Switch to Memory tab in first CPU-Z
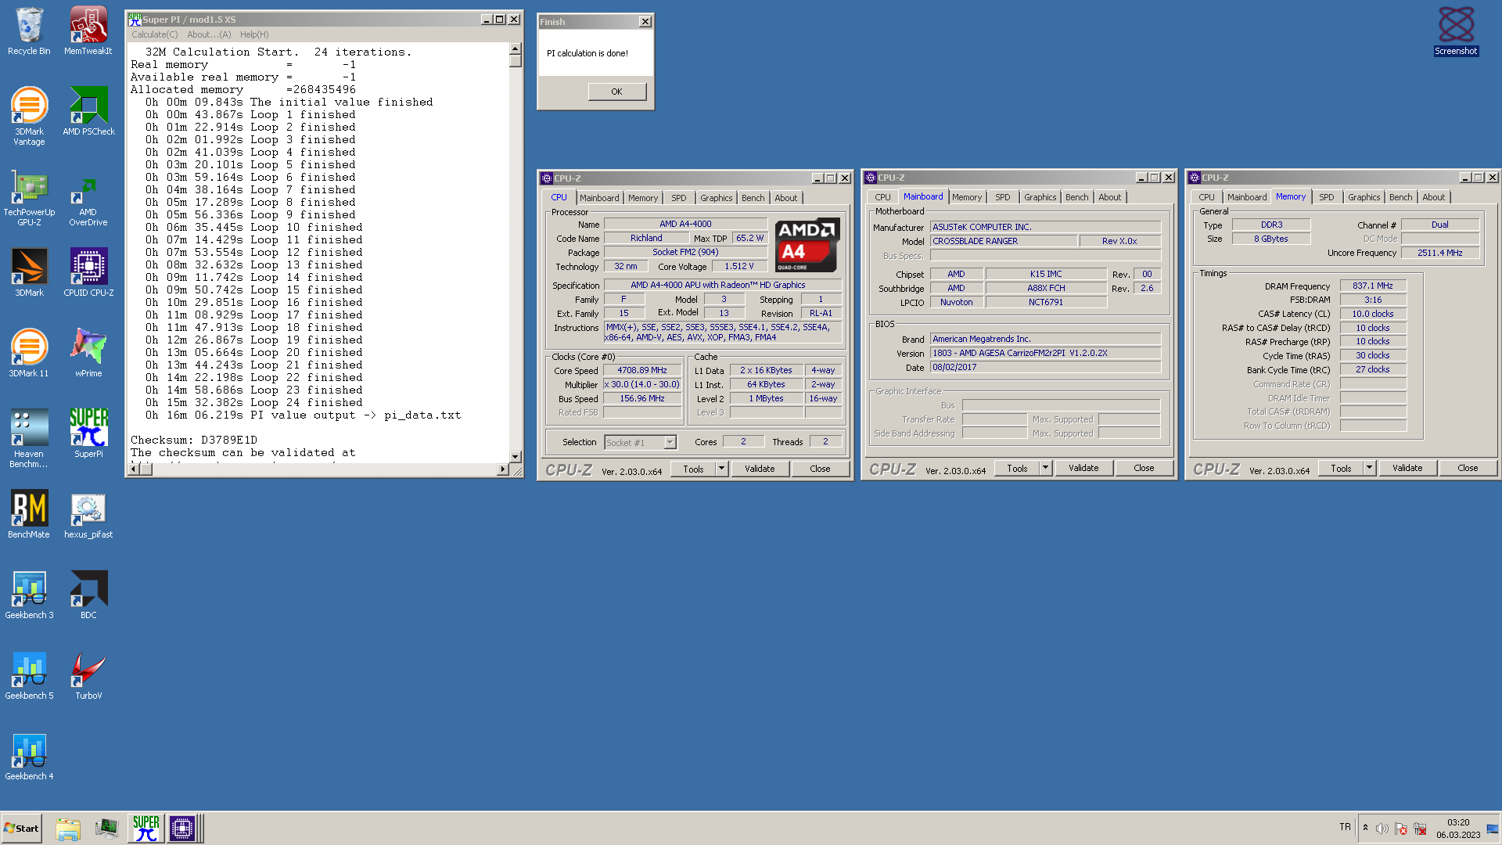Viewport: 1502px width, 845px height. click(643, 198)
